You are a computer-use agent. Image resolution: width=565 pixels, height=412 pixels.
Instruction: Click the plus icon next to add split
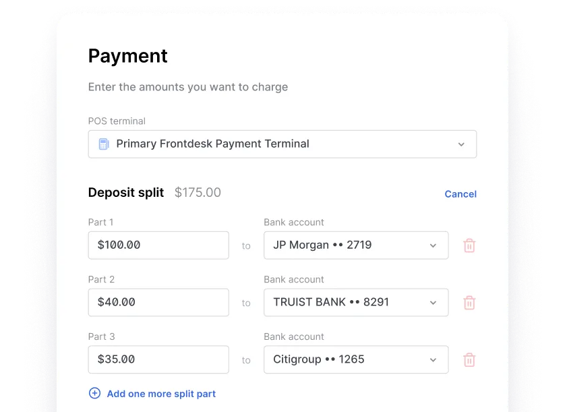pos(94,393)
